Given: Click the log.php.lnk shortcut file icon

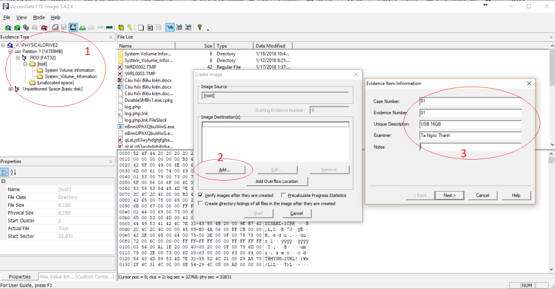Looking at the screenshot, I should (x=120, y=114).
